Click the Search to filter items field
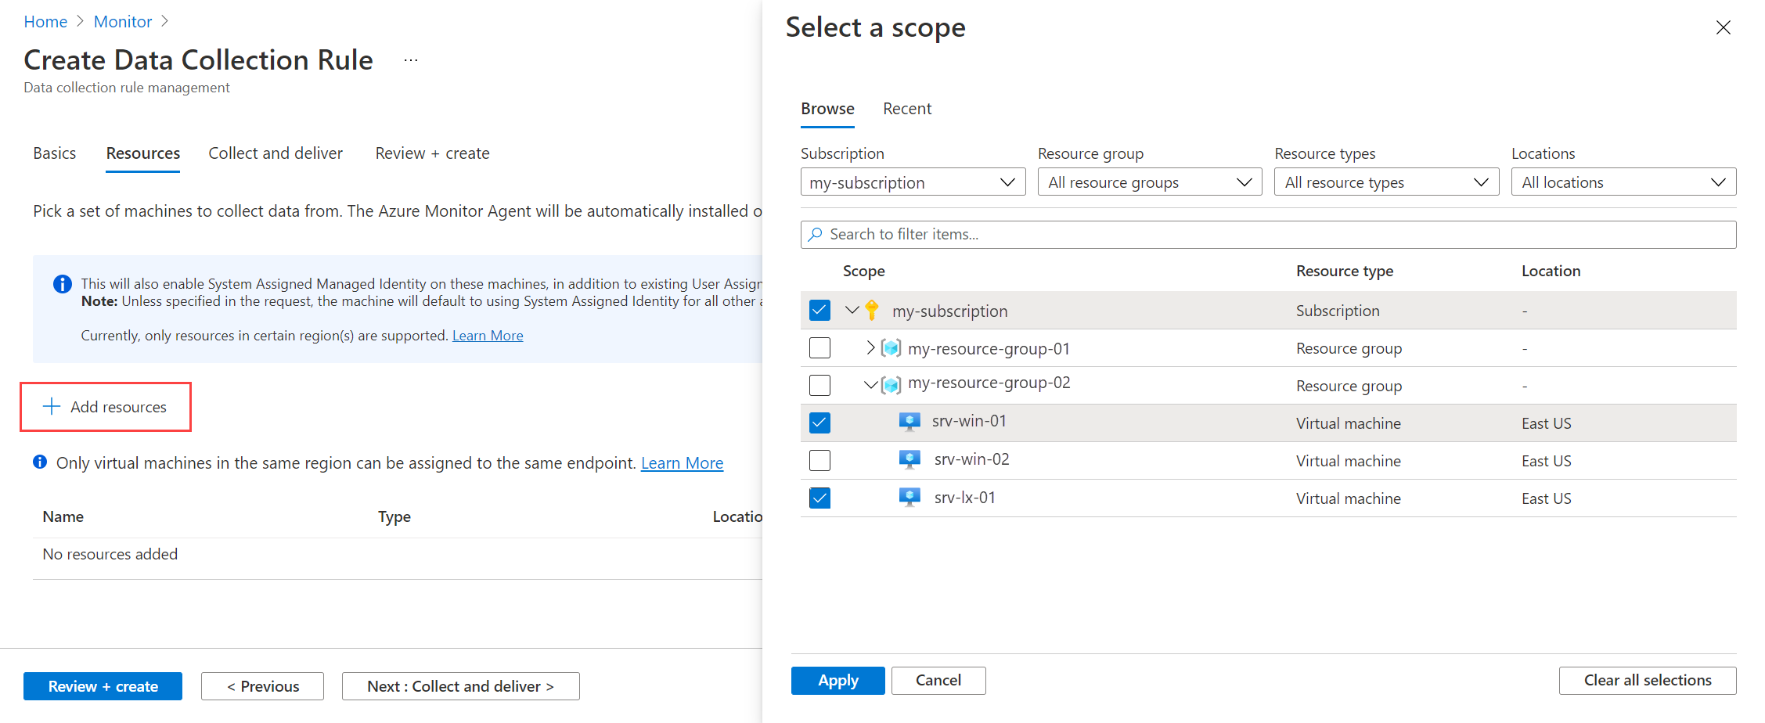 1268,235
